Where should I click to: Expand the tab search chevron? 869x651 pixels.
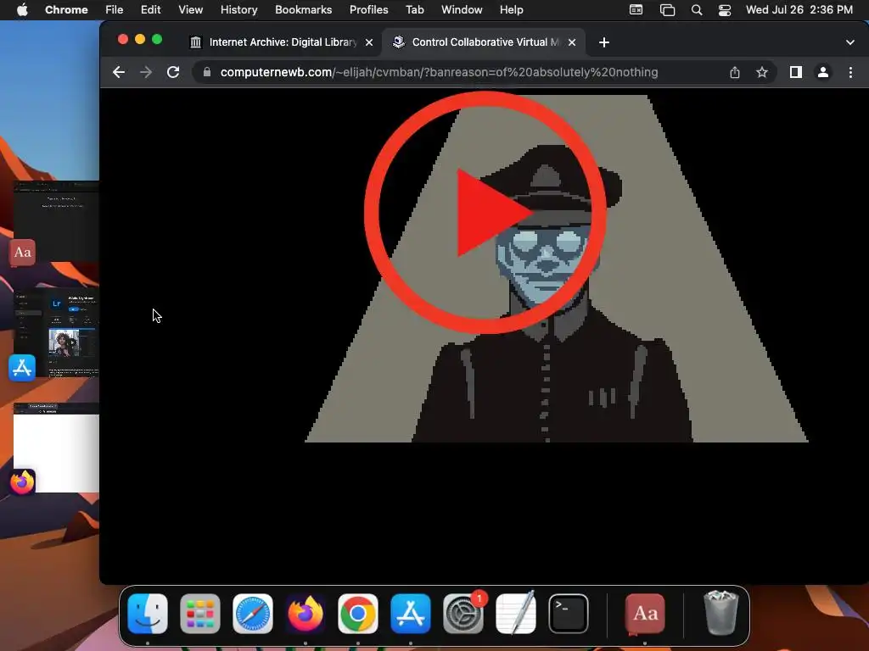[850, 42]
